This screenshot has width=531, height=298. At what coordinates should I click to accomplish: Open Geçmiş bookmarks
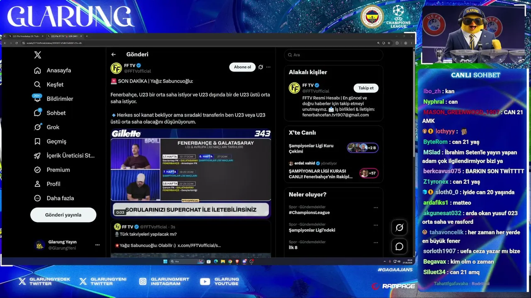[x=56, y=141]
